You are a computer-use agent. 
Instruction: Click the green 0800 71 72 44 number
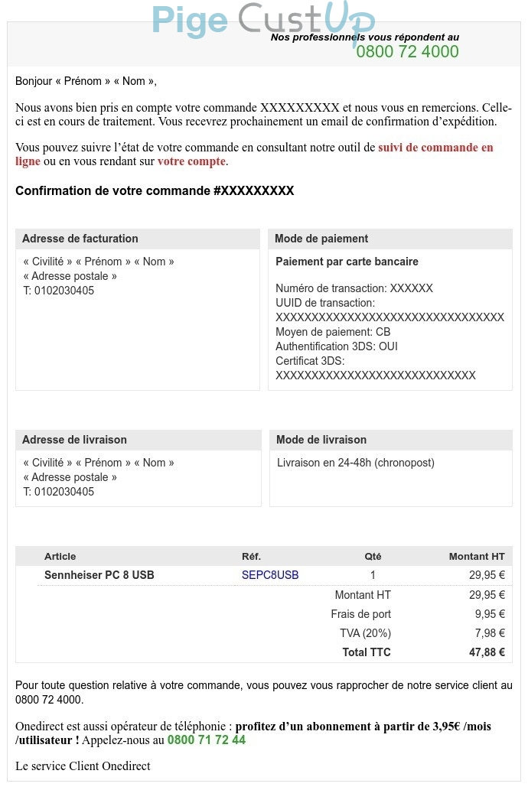coord(207,740)
